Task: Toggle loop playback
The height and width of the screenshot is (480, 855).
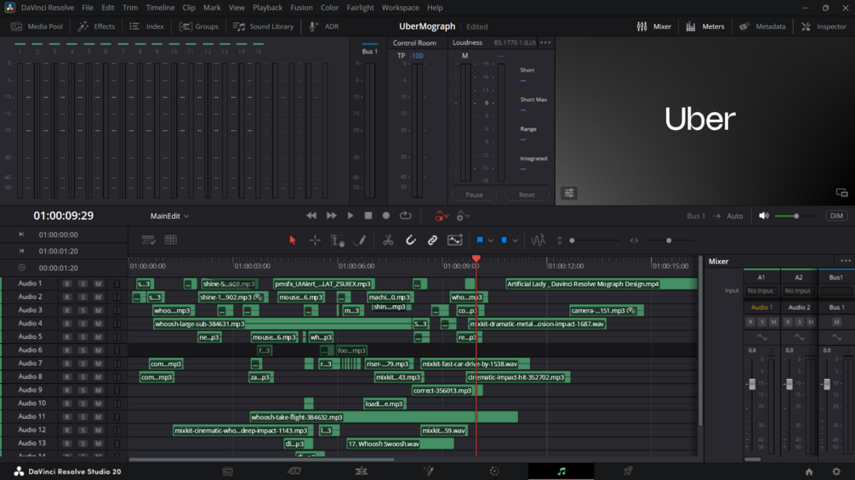Action: tap(405, 216)
